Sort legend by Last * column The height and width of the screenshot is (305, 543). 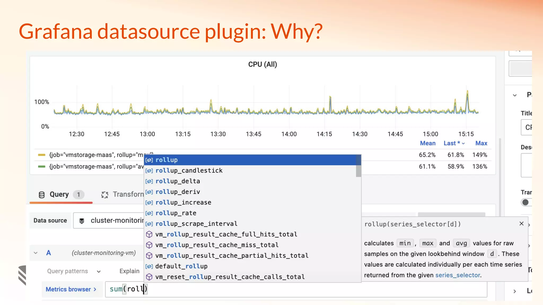click(x=454, y=143)
